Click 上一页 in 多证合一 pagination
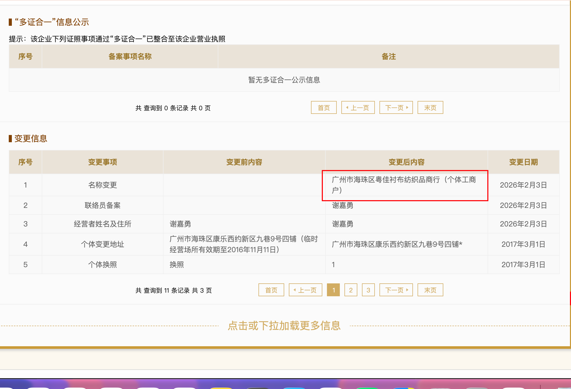 click(358, 108)
